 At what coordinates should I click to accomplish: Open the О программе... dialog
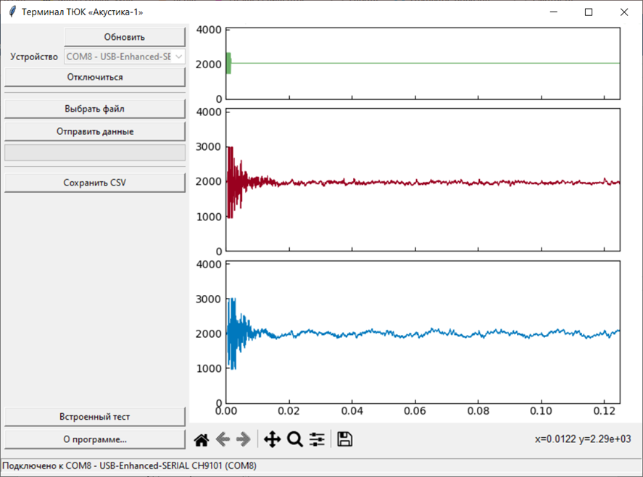coord(95,439)
